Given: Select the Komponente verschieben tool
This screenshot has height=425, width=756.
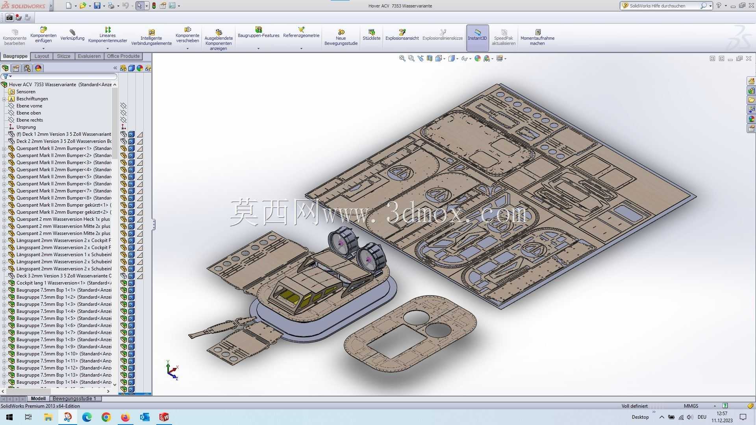Looking at the screenshot, I should [x=187, y=35].
